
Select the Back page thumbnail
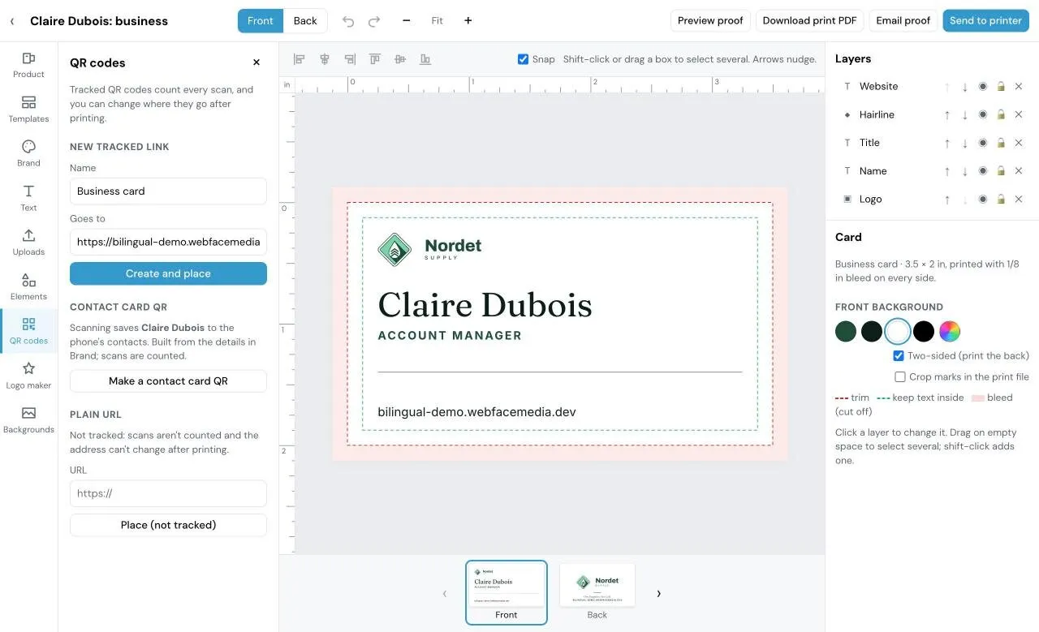(x=597, y=592)
